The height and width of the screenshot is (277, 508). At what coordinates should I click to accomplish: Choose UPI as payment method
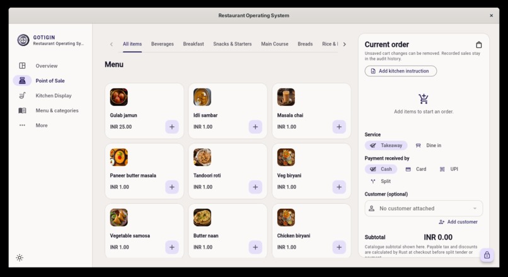449,169
